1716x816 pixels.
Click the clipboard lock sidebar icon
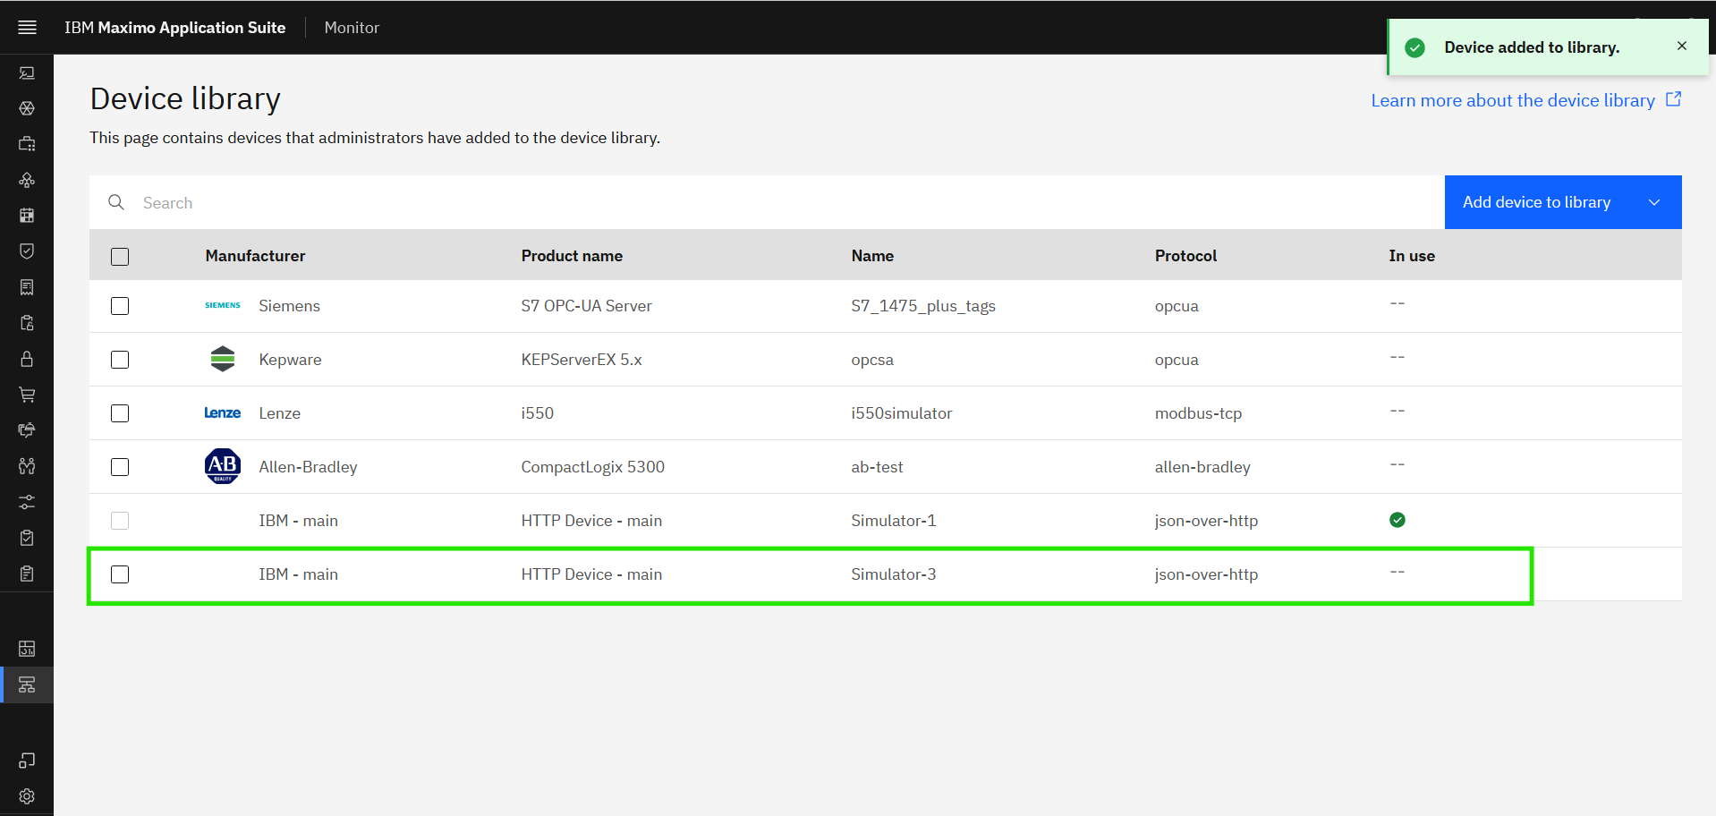click(27, 323)
